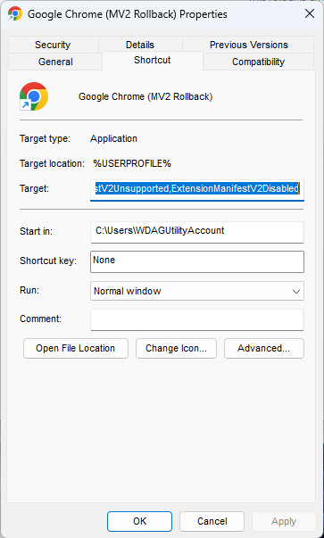
Task: Click the 'Google Chrome (MV2 Rollback)' name text
Action: coord(145,96)
